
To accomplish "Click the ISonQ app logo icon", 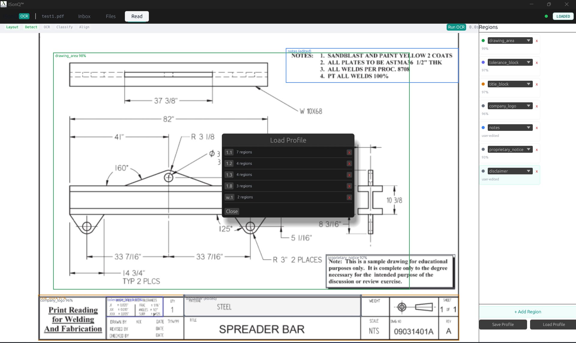I will (3, 4).
